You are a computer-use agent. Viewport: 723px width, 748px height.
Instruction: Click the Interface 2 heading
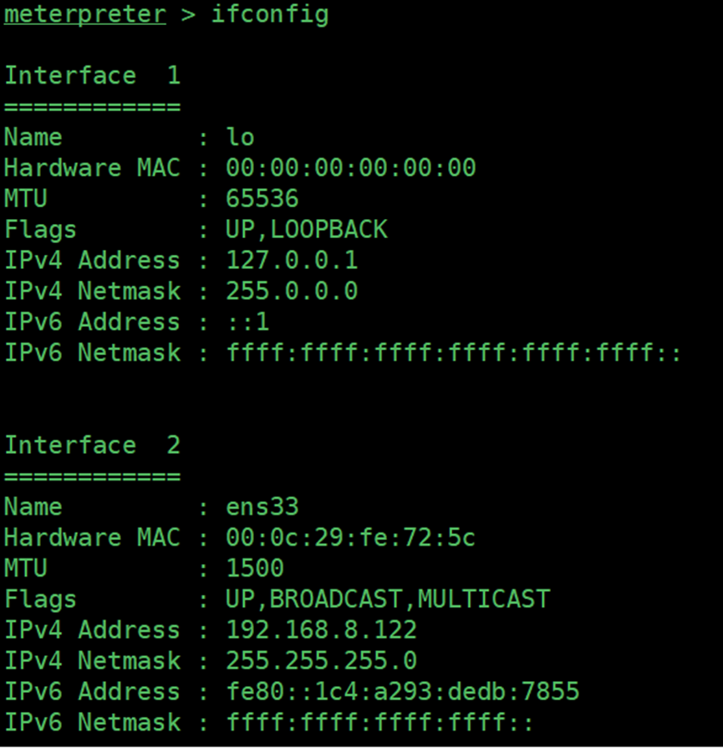click(93, 445)
